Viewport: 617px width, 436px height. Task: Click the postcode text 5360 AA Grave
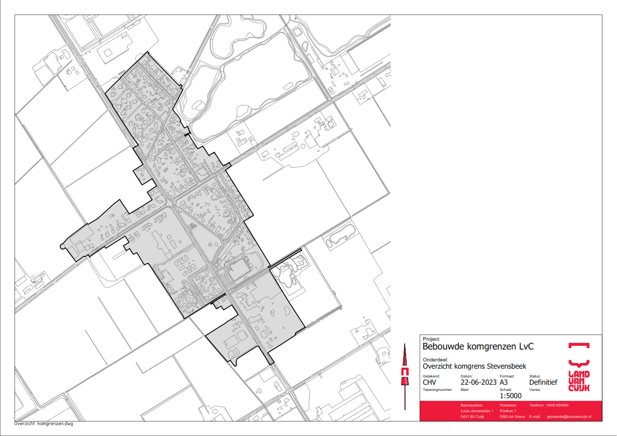click(x=512, y=417)
